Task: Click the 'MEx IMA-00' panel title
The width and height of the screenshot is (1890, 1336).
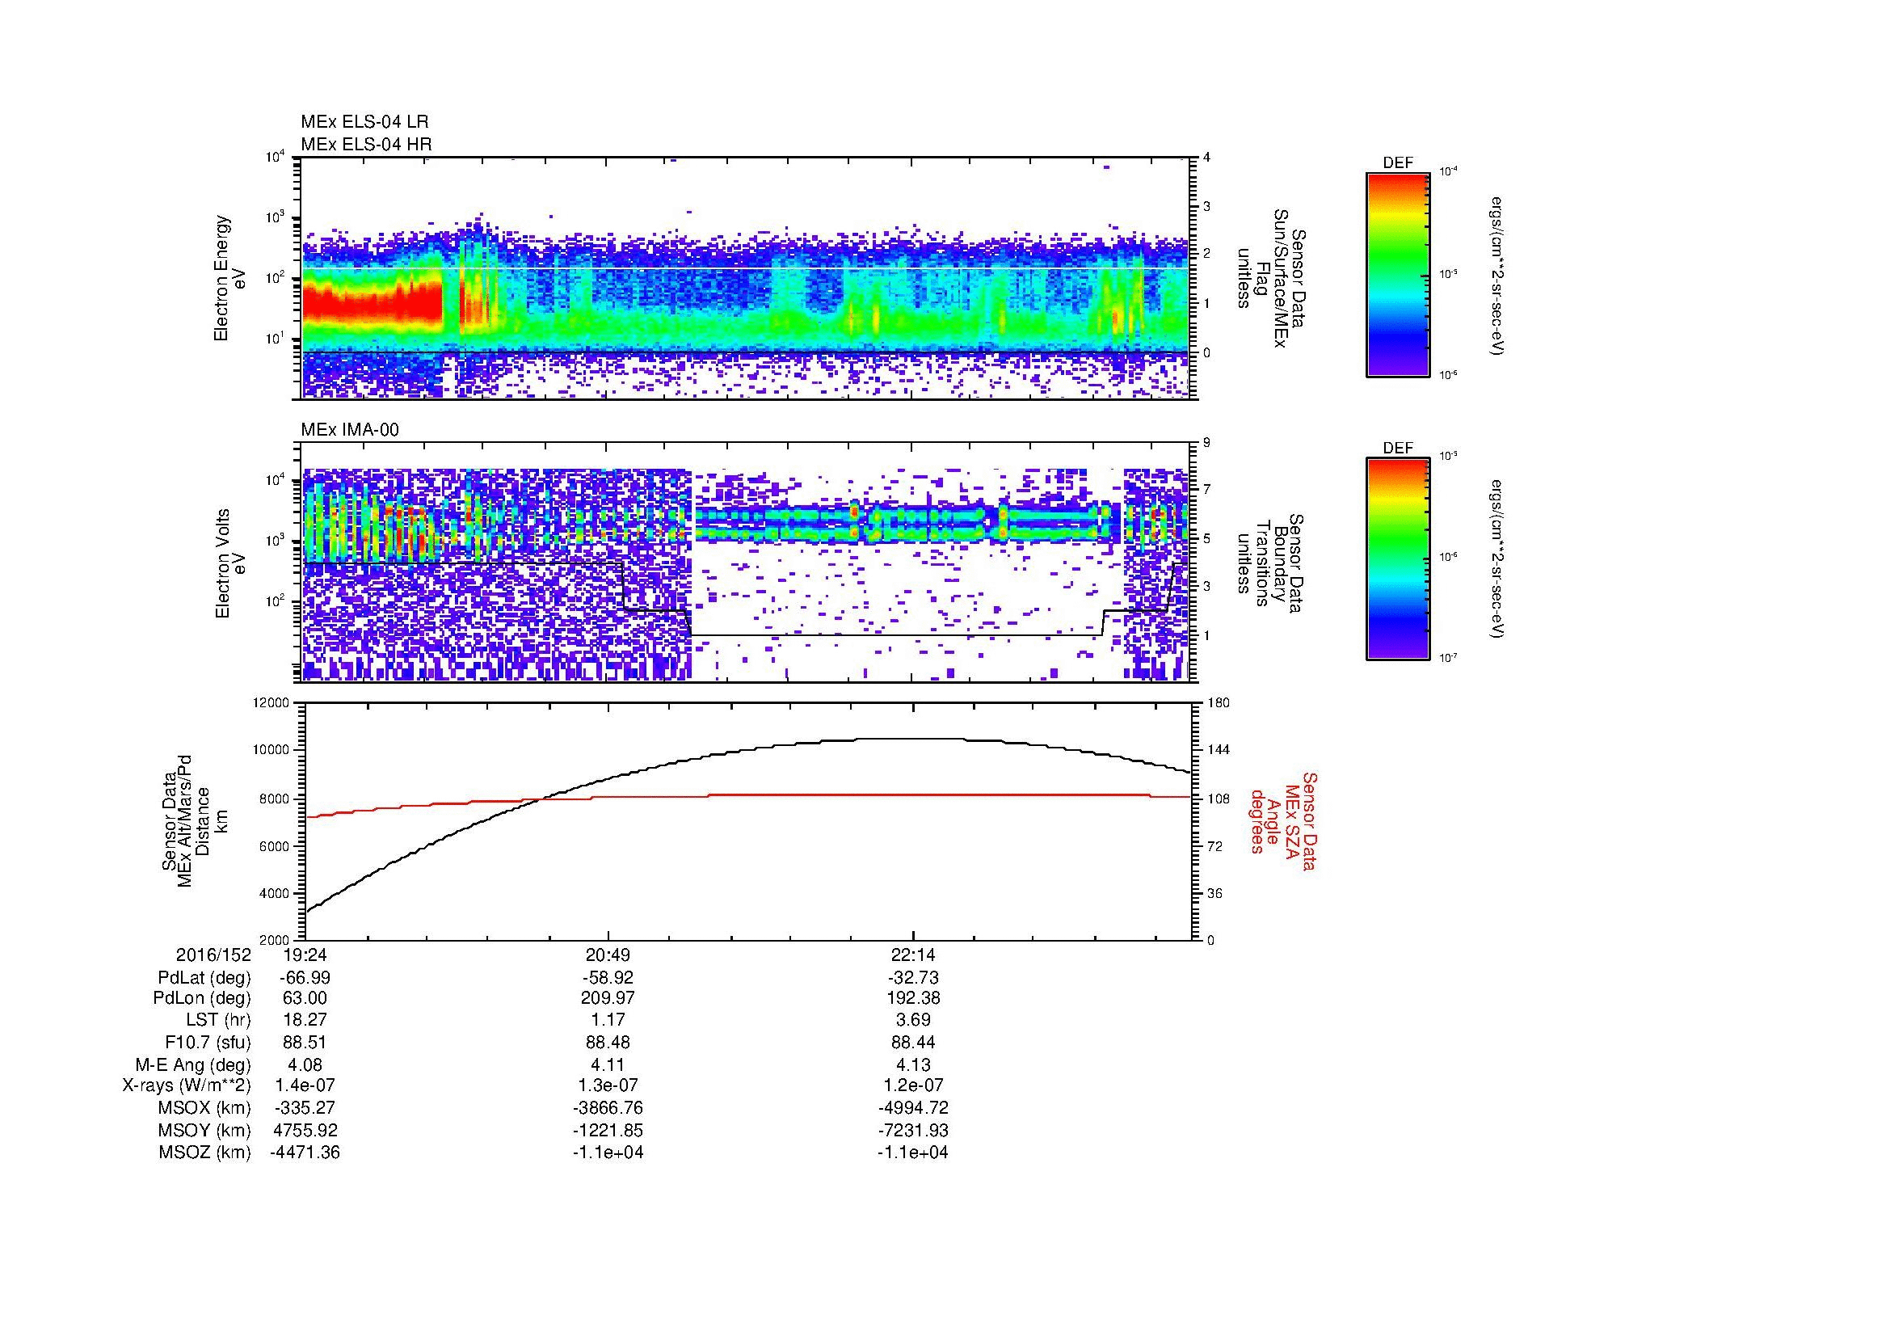Action: [350, 430]
